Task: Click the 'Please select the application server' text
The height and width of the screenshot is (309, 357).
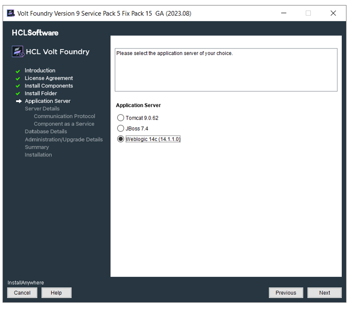Action: [174, 53]
